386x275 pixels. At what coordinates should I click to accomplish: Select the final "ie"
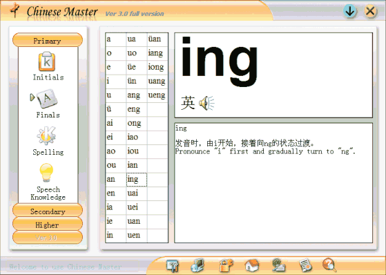click(x=116, y=222)
